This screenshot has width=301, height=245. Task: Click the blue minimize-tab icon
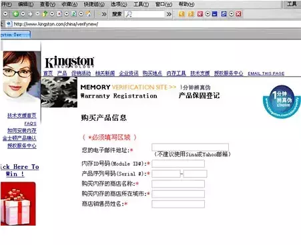[214, 14]
